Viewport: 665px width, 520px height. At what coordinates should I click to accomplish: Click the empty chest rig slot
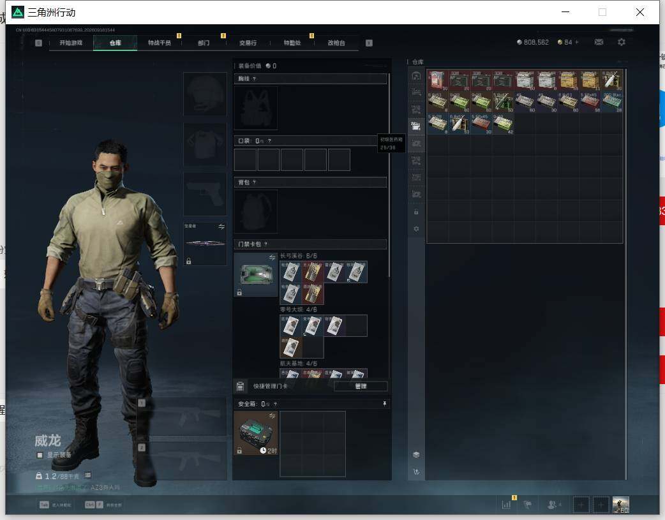point(256,108)
